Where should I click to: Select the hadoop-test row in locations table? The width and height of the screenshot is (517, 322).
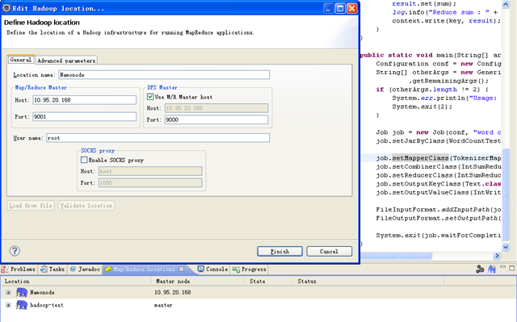click(x=258, y=305)
